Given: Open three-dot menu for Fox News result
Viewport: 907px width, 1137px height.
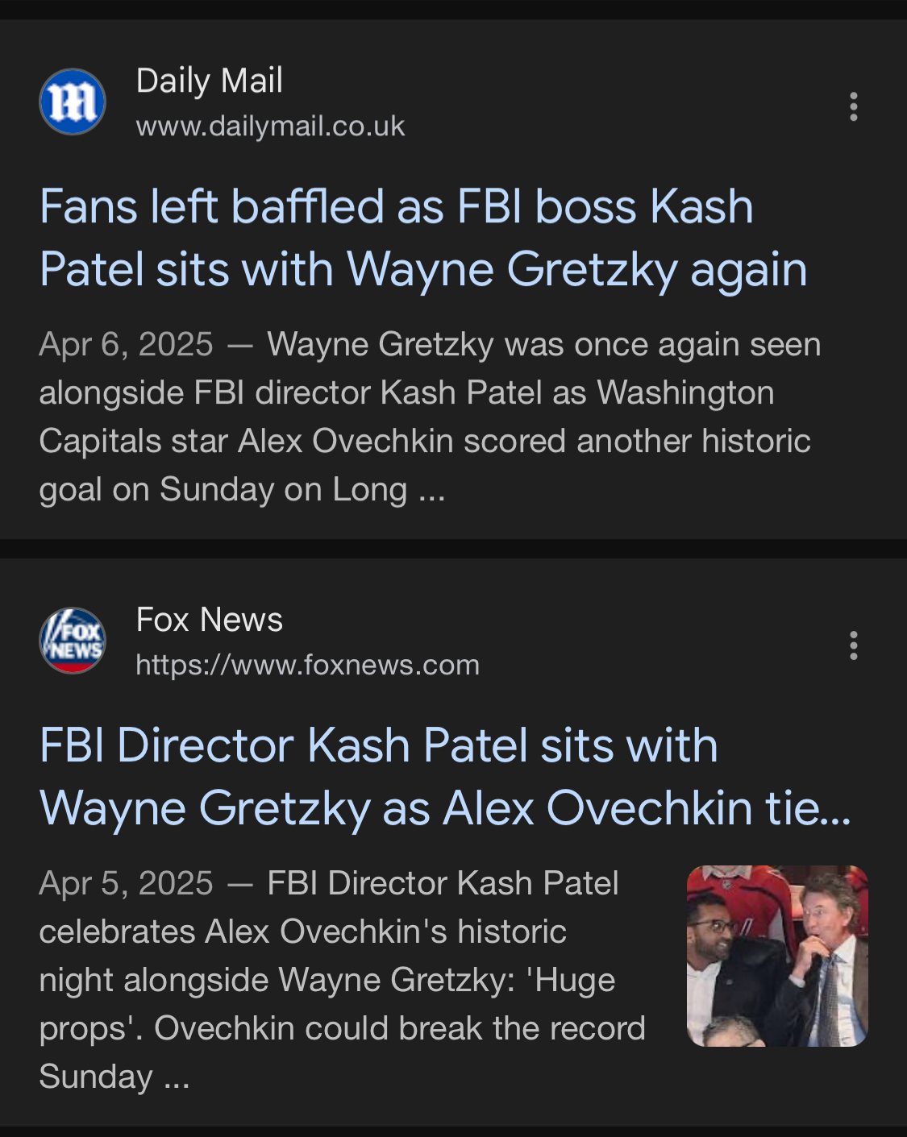Looking at the screenshot, I should click(x=853, y=645).
